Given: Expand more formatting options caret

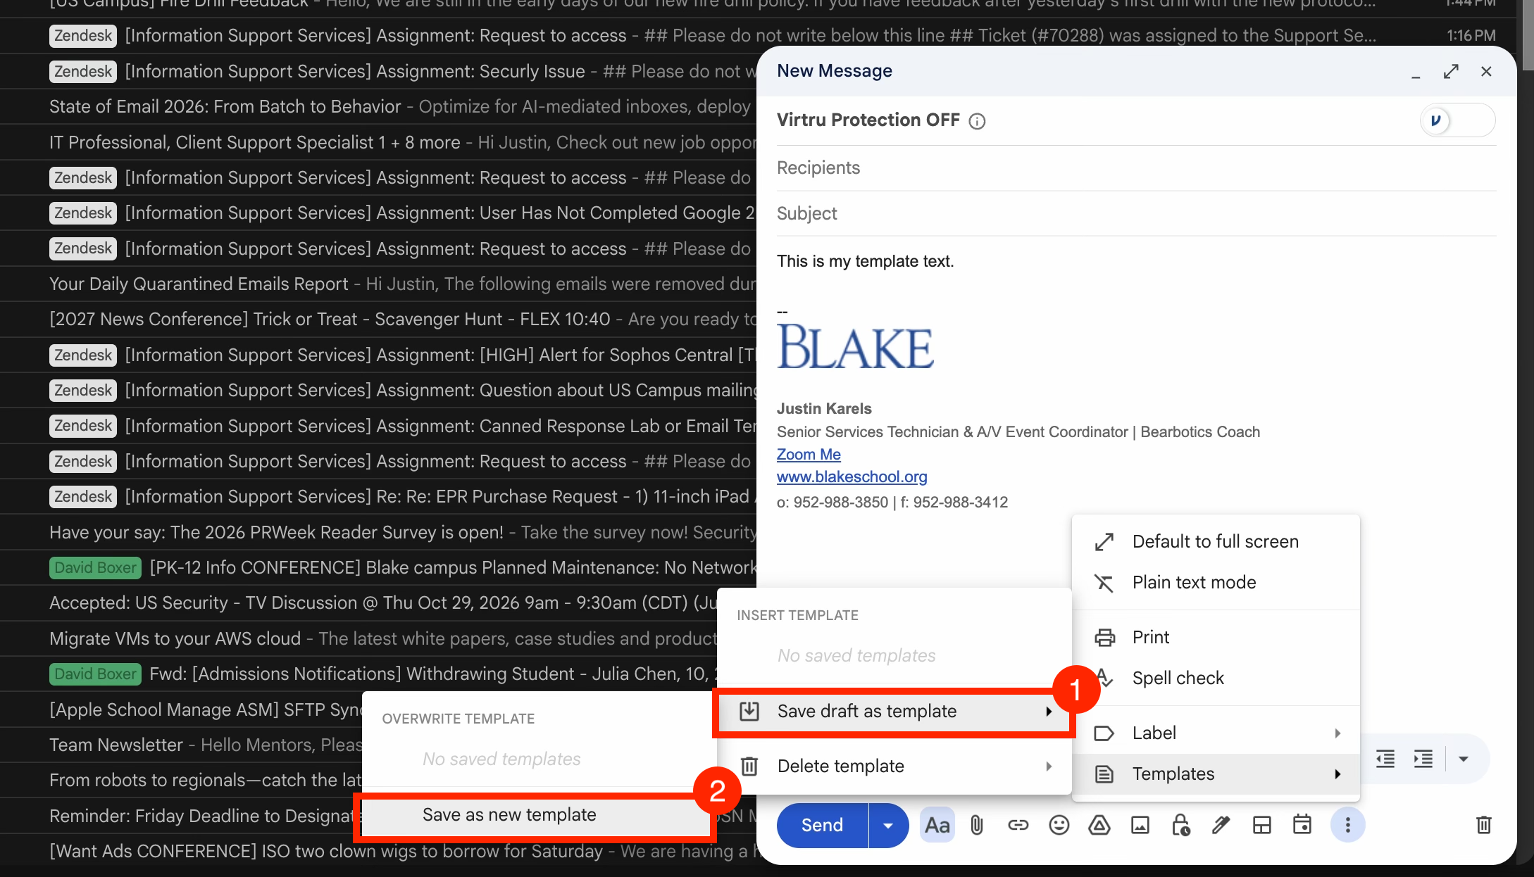Looking at the screenshot, I should (x=1464, y=759).
